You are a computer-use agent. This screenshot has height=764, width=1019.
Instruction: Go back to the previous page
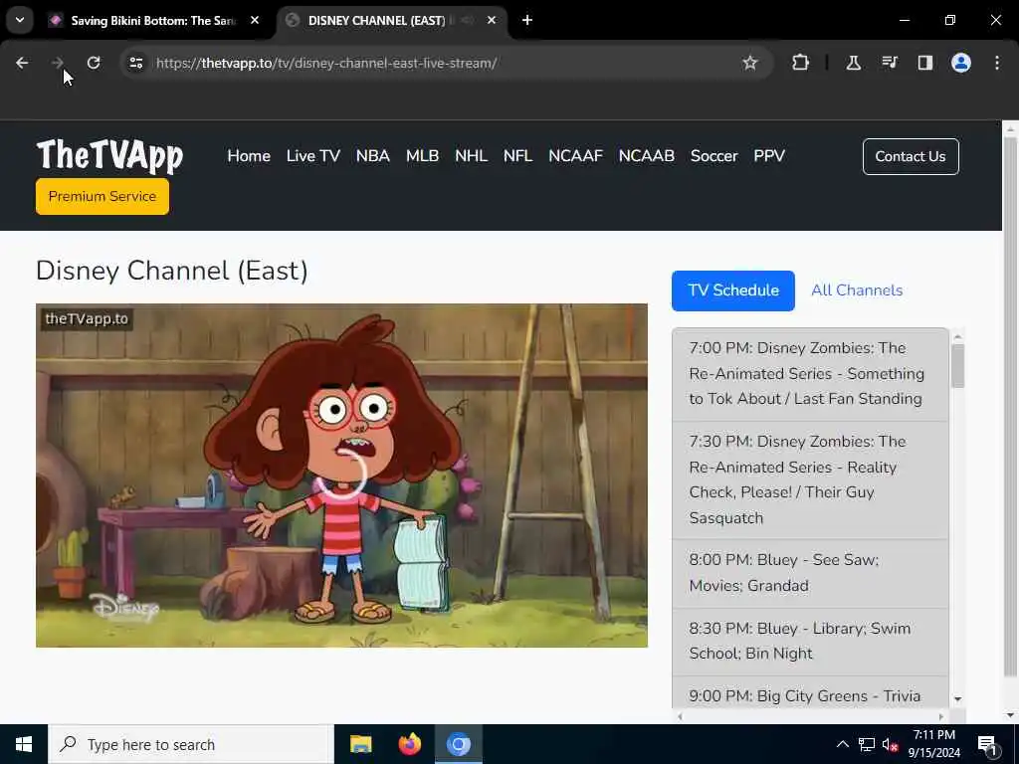tap(22, 63)
